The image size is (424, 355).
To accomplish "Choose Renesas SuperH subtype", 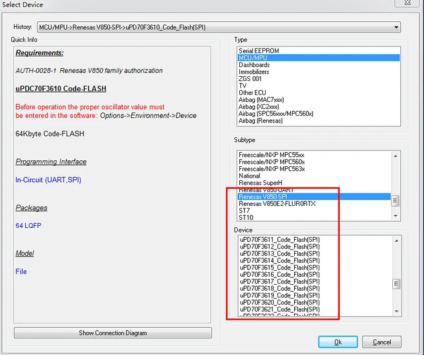I will pyautogui.click(x=314, y=183).
